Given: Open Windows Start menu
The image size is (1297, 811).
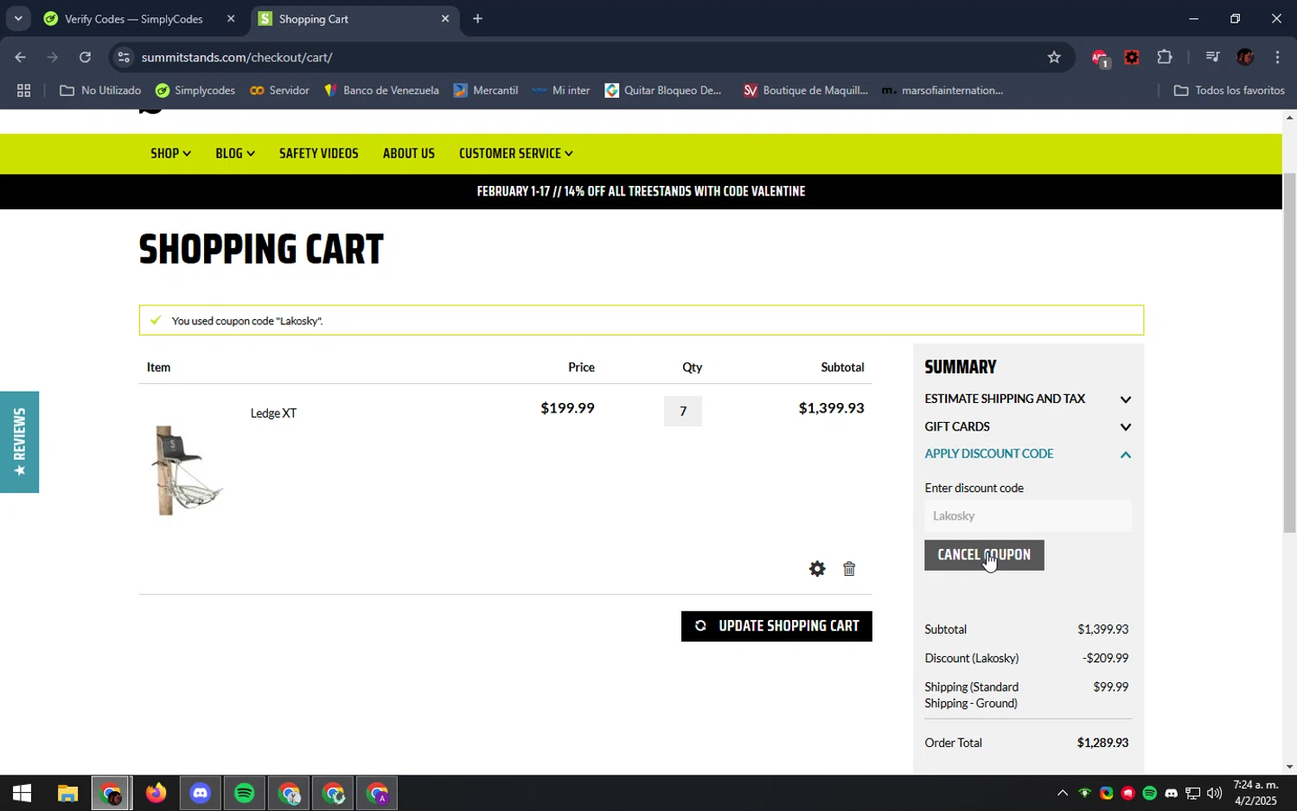Looking at the screenshot, I should tap(22, 793).
